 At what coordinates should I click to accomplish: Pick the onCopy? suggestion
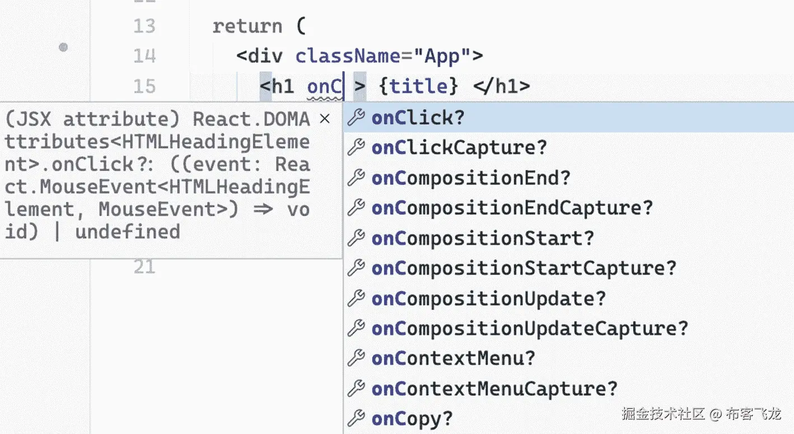[x=568, y=419]
